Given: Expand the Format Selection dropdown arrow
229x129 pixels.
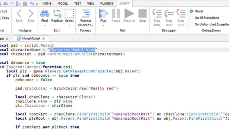Looking at the screenshot, I should tap(93, 26).
